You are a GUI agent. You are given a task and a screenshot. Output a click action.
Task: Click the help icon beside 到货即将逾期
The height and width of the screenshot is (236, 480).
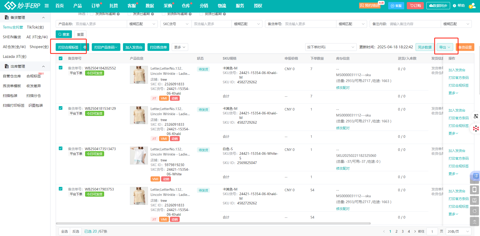[190, 14]
